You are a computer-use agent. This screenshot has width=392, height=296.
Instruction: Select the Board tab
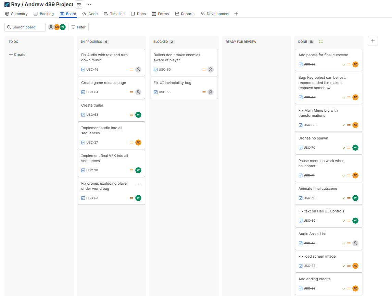68,14
